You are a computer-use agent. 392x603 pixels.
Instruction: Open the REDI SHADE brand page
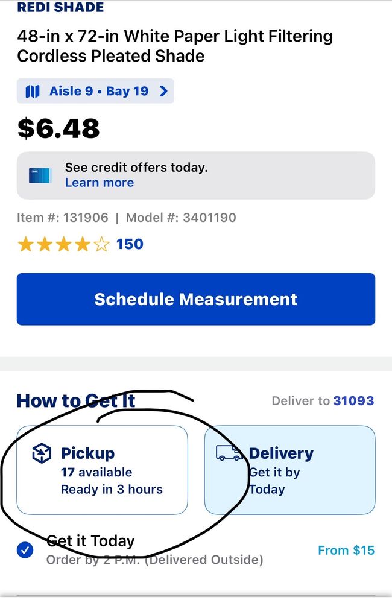[60, 8]
